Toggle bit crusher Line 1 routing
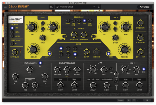Screen dimensions: 156x105 64,36
